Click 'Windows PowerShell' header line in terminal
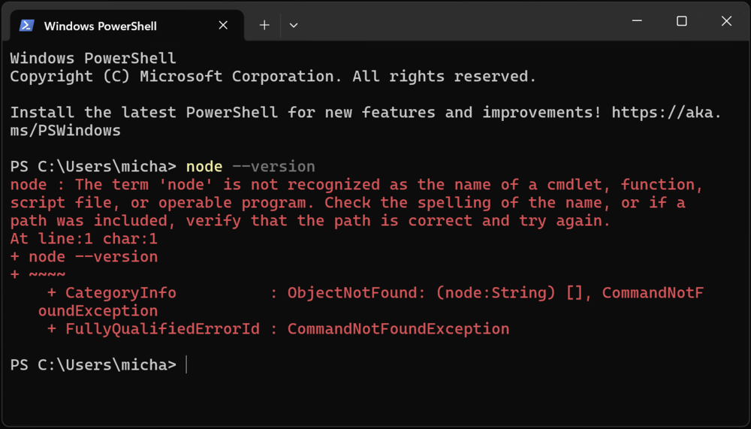 93,58
